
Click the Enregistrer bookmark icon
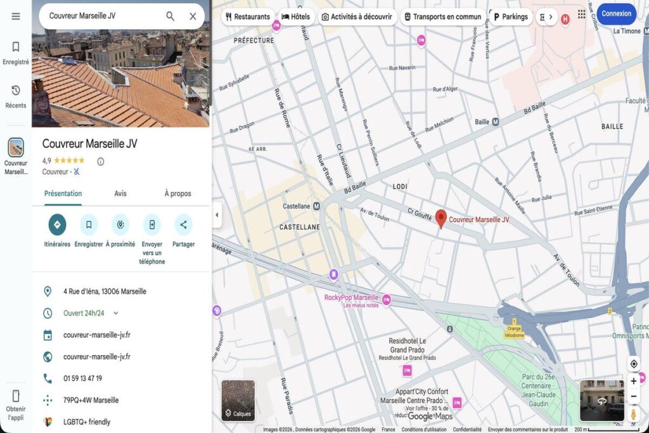pyautogui.click(x=89, y=224)
